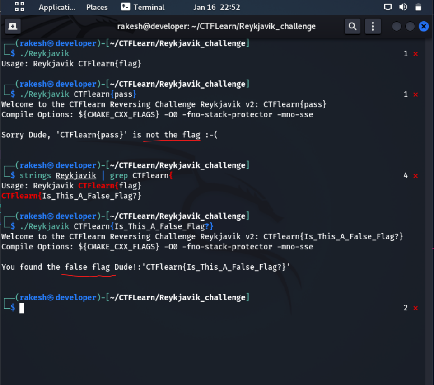Close the terminal window with blue X
This screenshot has height=385, width=434.
click(423, 26)
